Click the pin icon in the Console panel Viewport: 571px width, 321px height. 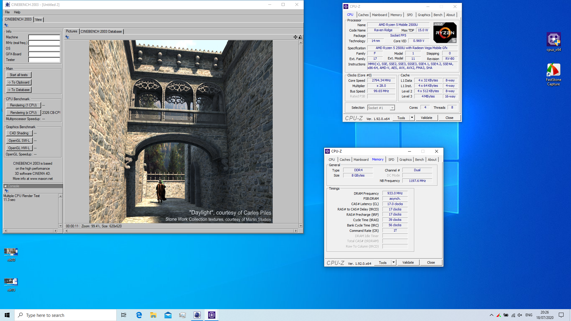pos(7,191)
